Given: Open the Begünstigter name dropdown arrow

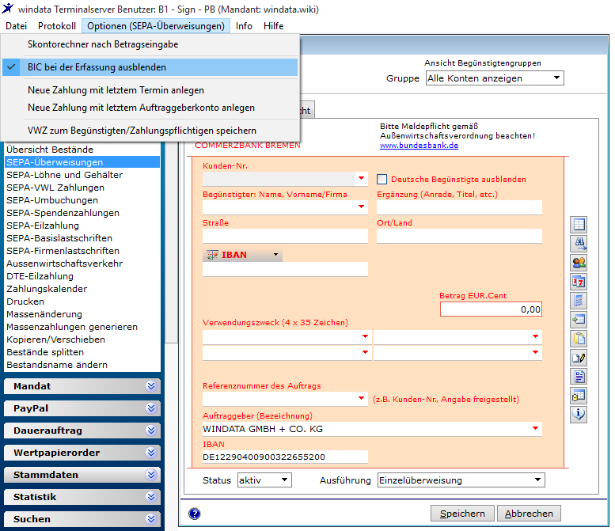Looking at the screenshot, I should click(361, 207).
